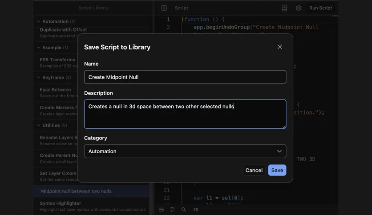Click the 'var l1 = sel[0];' code line
This screenshot has width=372, height=215.
click(218, 198)
